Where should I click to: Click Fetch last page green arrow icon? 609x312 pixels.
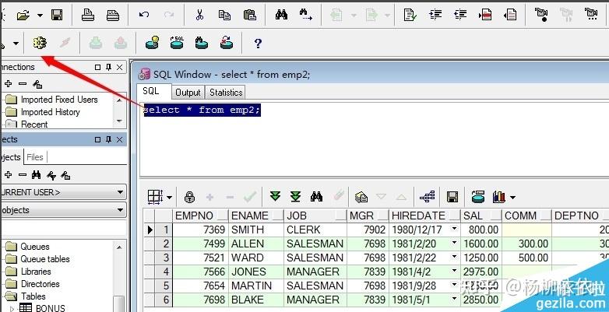pyautogui.click(x=296, y=197)
